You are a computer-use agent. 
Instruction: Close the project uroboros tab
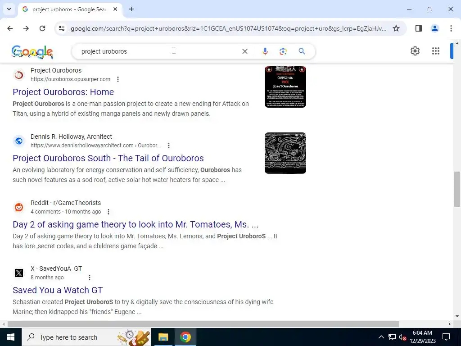point(115,9)
